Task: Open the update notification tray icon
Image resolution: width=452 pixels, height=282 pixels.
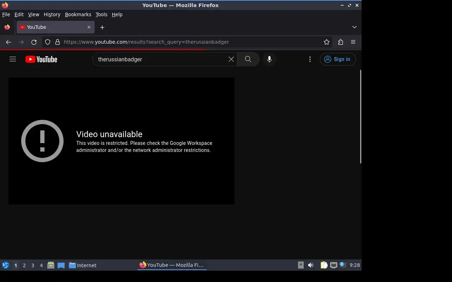Action: tap(343, 265)
